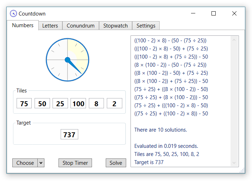Switch to the Letters tab
This screenshot has width=252, height=181.
point(50,26)
